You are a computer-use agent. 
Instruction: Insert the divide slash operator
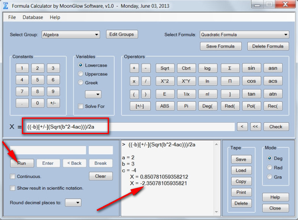[x=146, y=81]
